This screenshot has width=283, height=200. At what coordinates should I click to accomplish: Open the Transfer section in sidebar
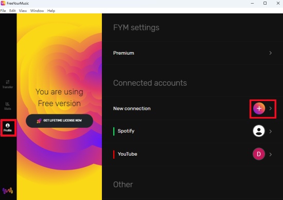tap(8, 84)
